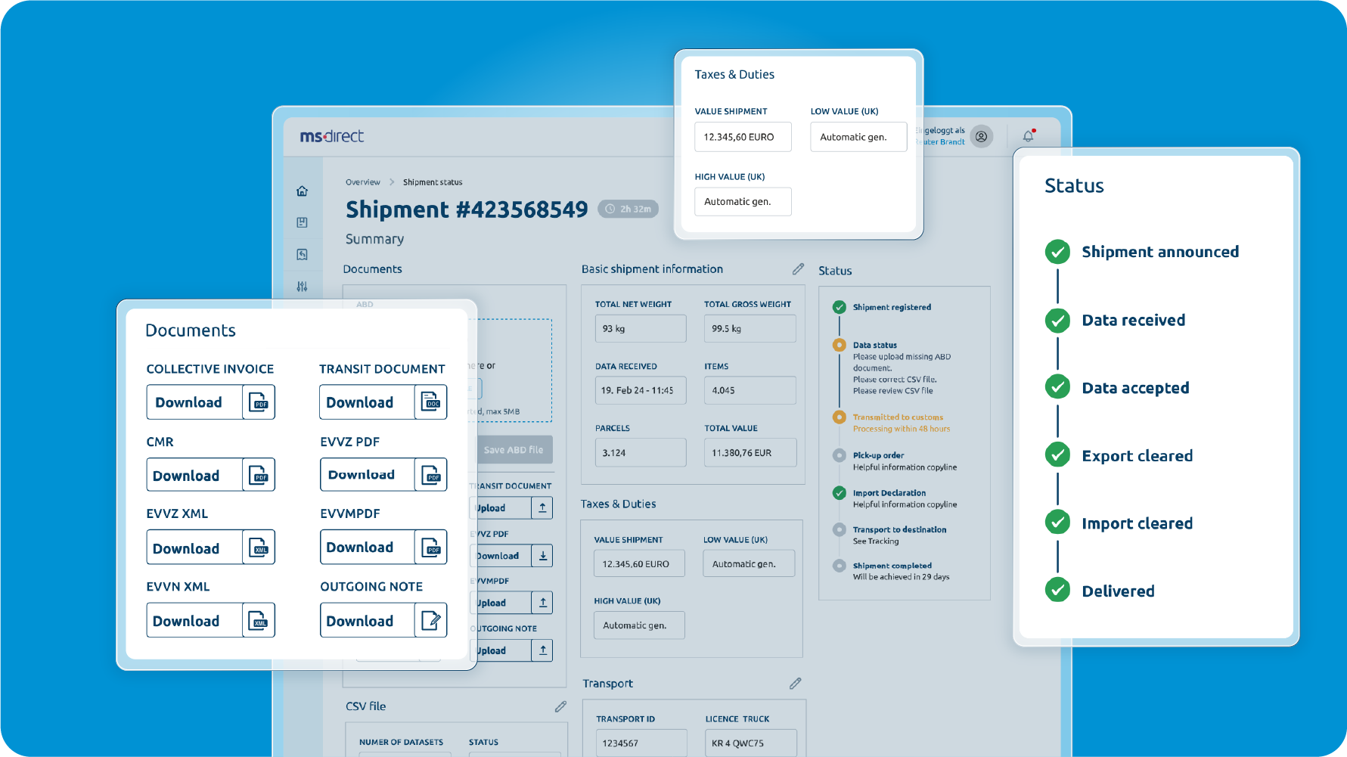Click the grey Transport to destination dot
1347x757 pixels.
click(x=839, y=529)
